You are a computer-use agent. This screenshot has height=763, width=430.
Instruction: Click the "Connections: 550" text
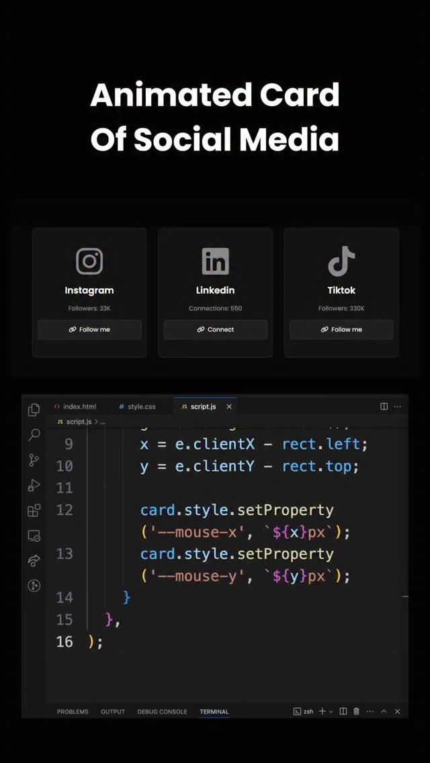(215, 308)
